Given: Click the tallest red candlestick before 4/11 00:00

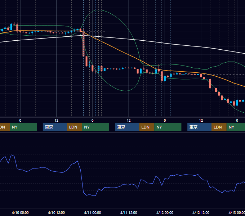Looking at the screenshot, I should pyautogui.click(x=84, y=44).
